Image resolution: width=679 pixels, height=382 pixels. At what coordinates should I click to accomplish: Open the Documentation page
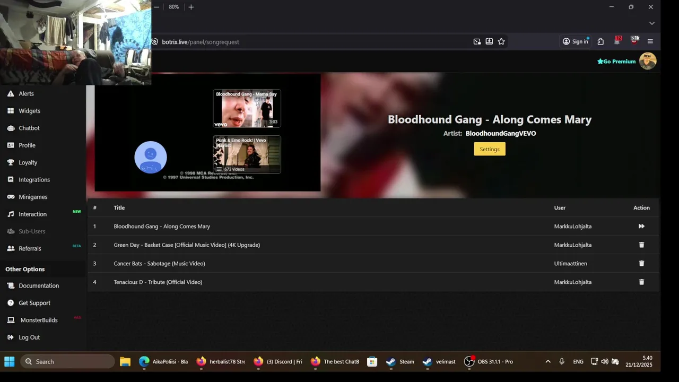[x=38, y=285]
